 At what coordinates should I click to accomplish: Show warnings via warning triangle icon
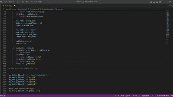click(4, 96)
